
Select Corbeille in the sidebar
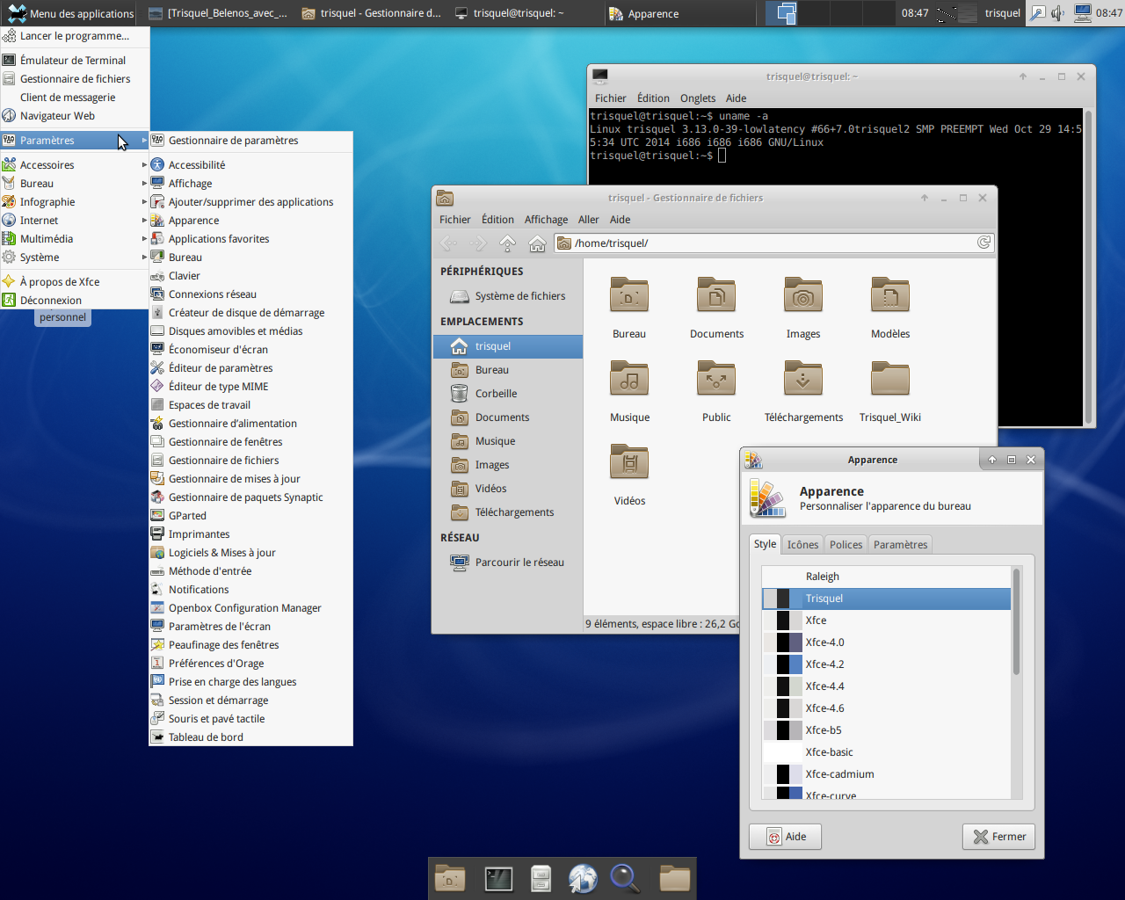click(496, 394)
